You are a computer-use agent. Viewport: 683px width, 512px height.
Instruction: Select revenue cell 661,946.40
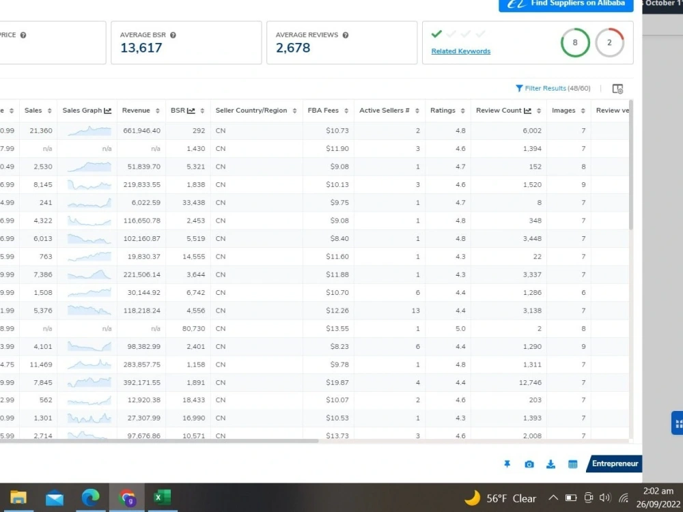click(x=141, y=130)
